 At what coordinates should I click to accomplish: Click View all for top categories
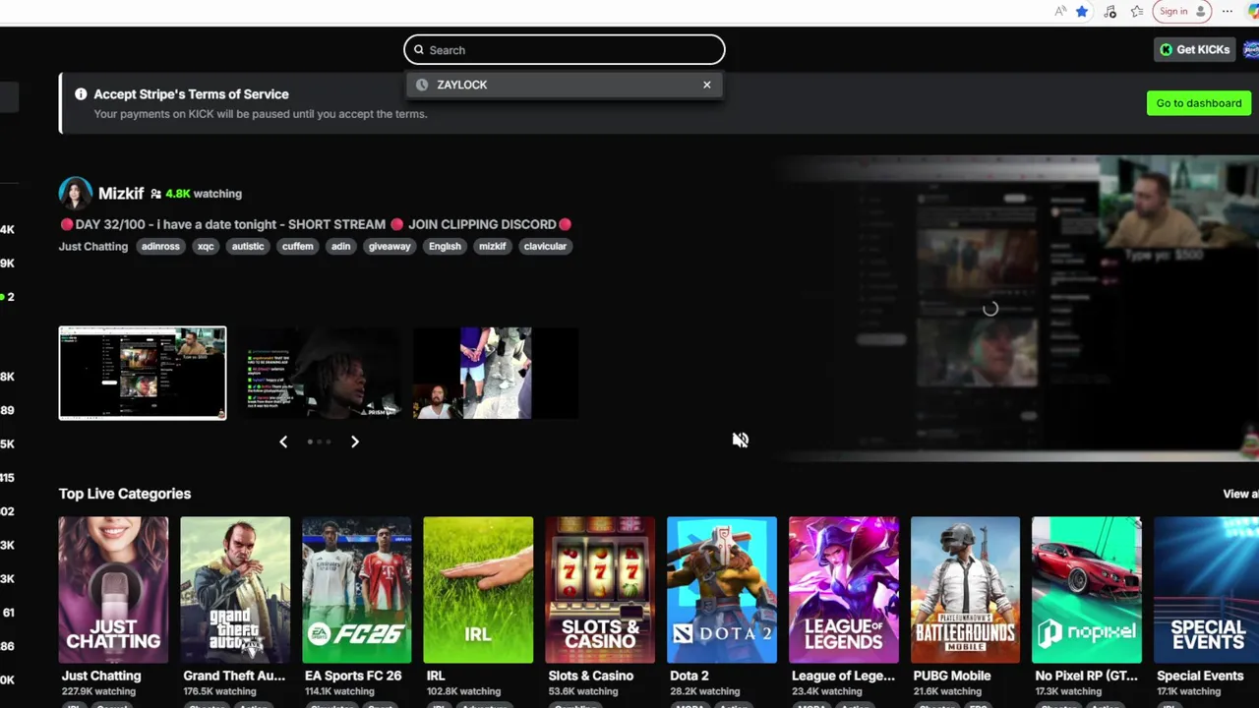pos(1240,495)
